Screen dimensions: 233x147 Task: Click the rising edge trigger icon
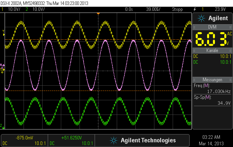coord(195,9)
